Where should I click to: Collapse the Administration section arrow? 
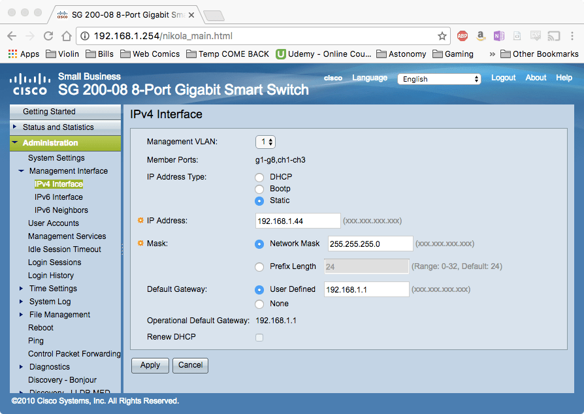point(15,142)
